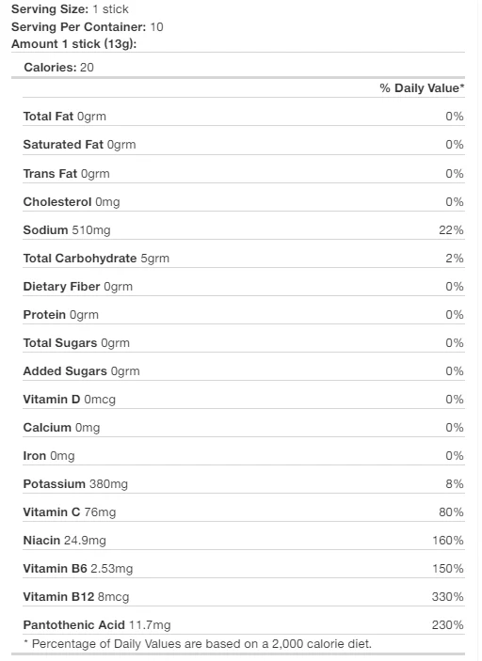Screen dimensions: 482x661
Task: Select the Dietary Fiber row
Action: 244,286
